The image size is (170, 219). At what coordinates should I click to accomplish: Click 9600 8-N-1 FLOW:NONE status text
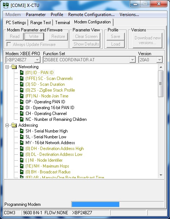click(x=46, y=213)
